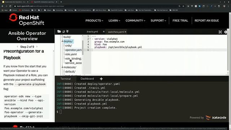
Task: Click the --generate-playbook inline code
Action: pyautogui.click(x=30, y=84)
